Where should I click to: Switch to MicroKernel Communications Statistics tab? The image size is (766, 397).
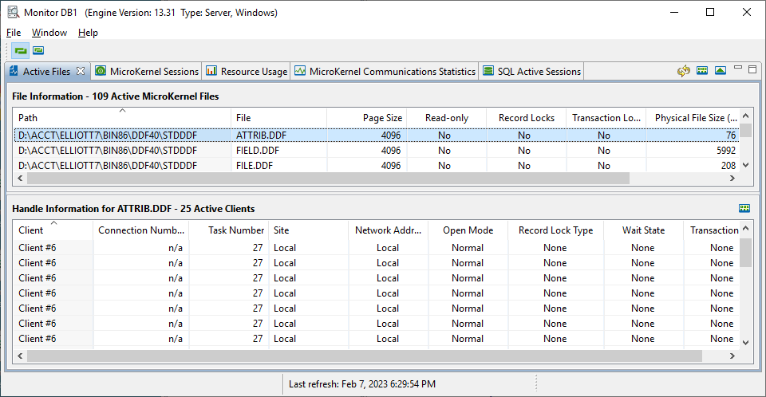coord(385,71)
